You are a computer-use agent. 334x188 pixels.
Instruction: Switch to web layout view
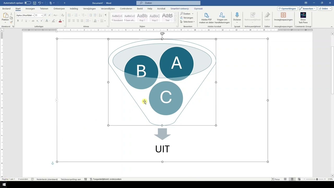coord(299,179)
